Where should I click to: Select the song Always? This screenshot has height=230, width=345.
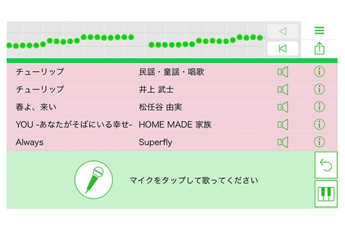30,143
